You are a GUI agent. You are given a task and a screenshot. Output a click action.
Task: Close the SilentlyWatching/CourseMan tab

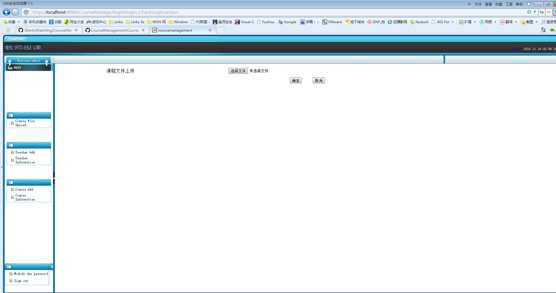click(x=76, y=30)
